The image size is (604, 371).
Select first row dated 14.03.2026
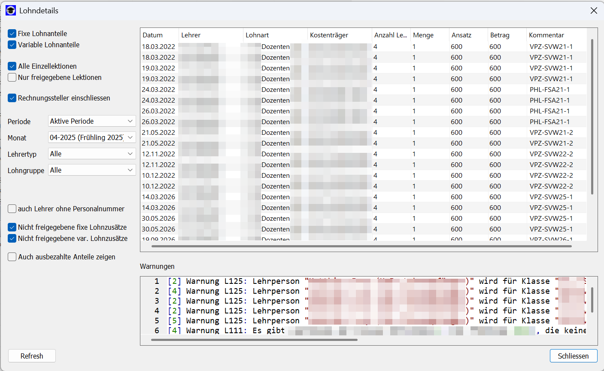click(x=363, y=197)
